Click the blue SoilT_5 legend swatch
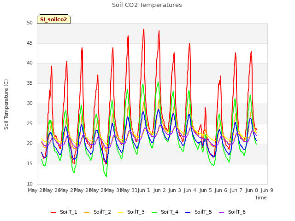Viewport: 295px width, 221px height. (188, 213)
